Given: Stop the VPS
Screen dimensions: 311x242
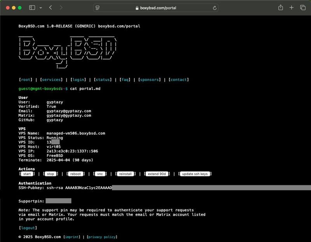Looking at the screenshot, I should tap(51, 174).
